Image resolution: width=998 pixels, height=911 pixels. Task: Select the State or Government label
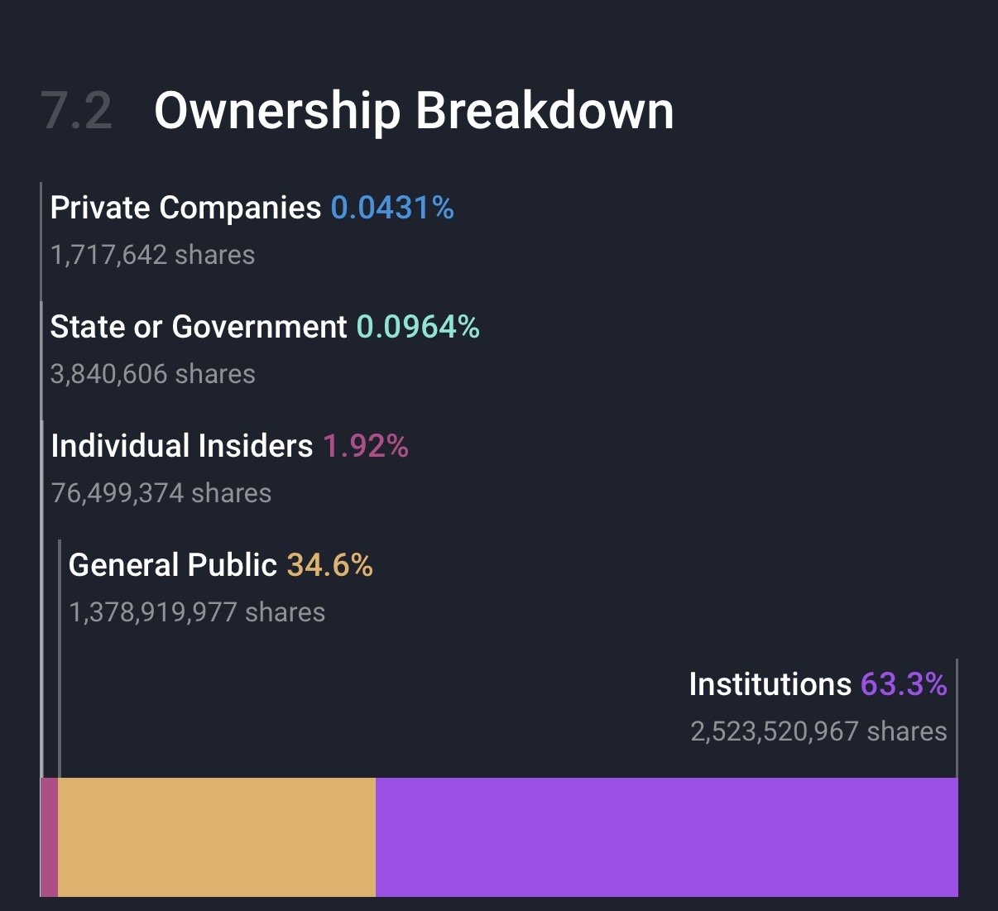(x=199, y=327)
